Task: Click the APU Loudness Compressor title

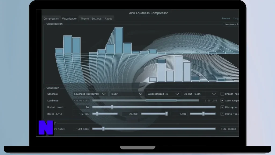Action: point(149,13)
